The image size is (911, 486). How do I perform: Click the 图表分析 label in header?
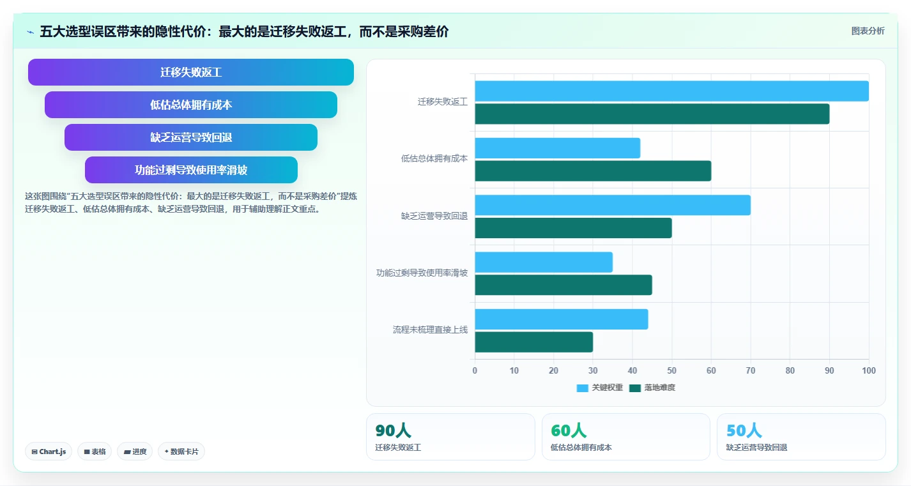click(x=868, y=31)
